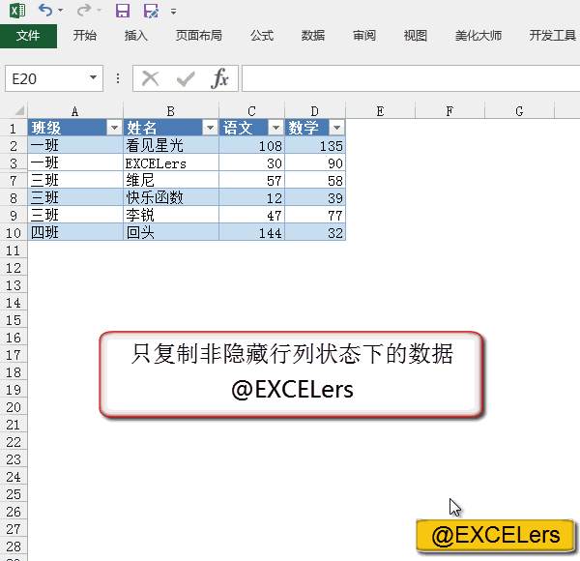Expand Customize Quick Access Toolbar menu
Screen dimensions: 580x561
(x=173, y=12)
